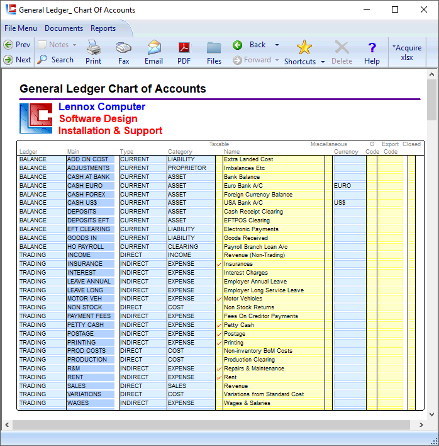Expand the Shortcuts dropdown arrow

click(x=323, y=62)
